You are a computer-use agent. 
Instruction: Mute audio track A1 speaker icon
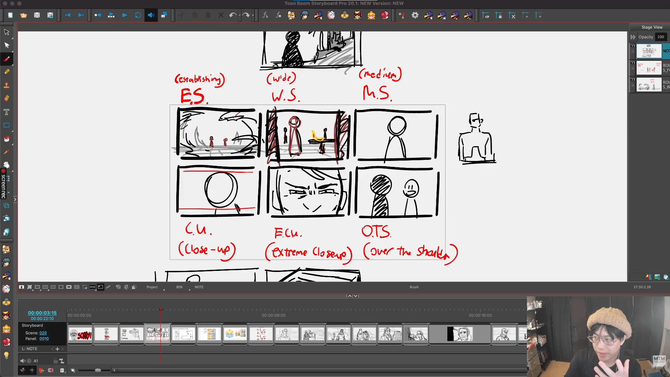point(23,361)
